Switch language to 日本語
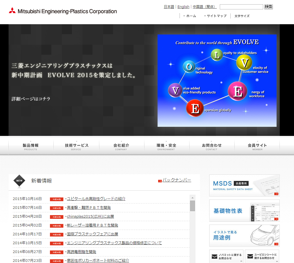 tap(169, 7)
